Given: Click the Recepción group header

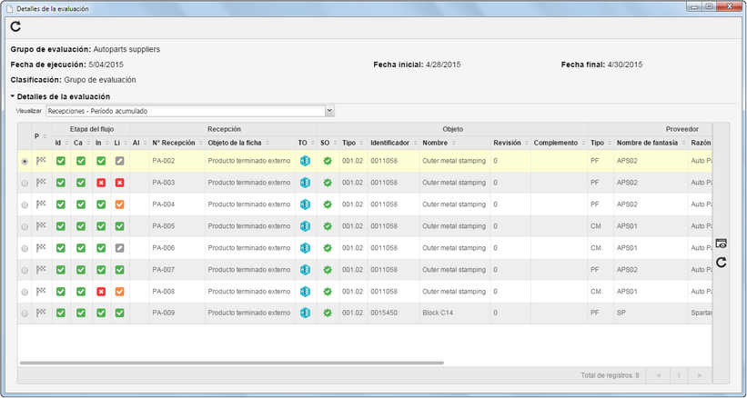Looking at the screenshot, I should pos(224,129).
